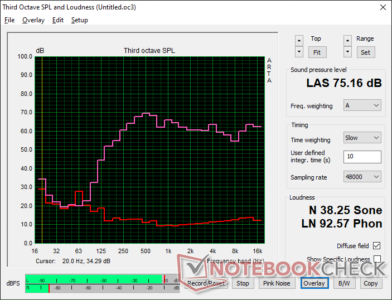
Task: Open the File menu
Action: tap(9, 20)
